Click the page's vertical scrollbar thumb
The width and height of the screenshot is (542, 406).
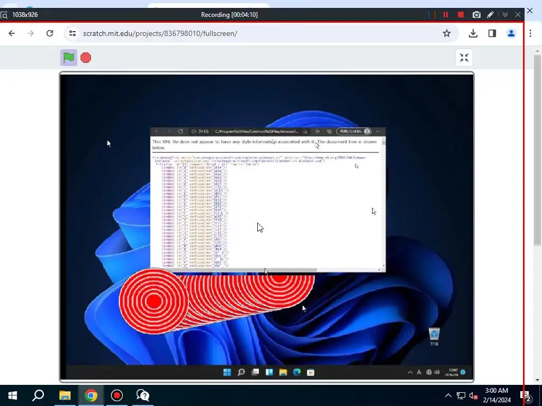[x=537, y=150]
